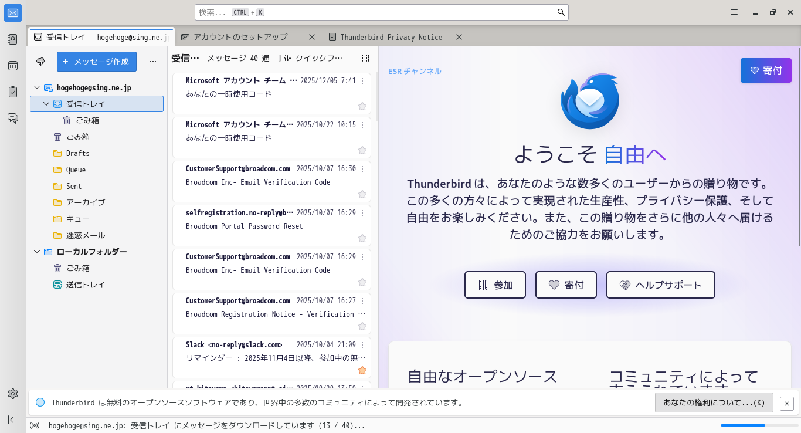Select ごみ箱 under ローカルフォルダー
Image resolution: width=801 pixels, height=433 pixels.
click(x=97, y=268)
